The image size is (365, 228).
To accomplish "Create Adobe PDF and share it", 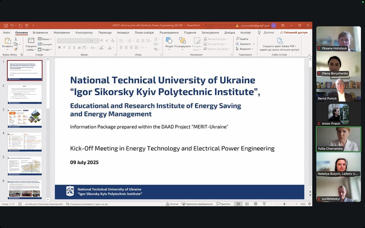I will [x=279, y=44].
